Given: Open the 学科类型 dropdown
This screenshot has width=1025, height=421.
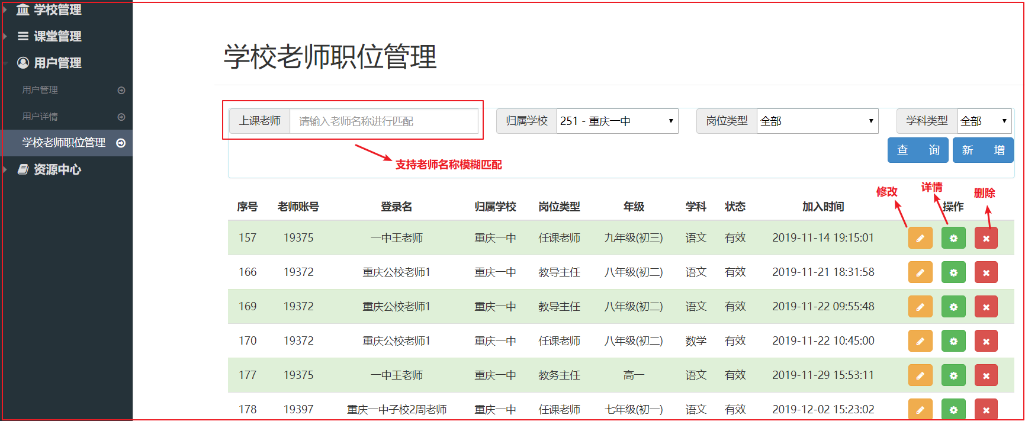Looking at the screenshot, I should coord(984,121).
